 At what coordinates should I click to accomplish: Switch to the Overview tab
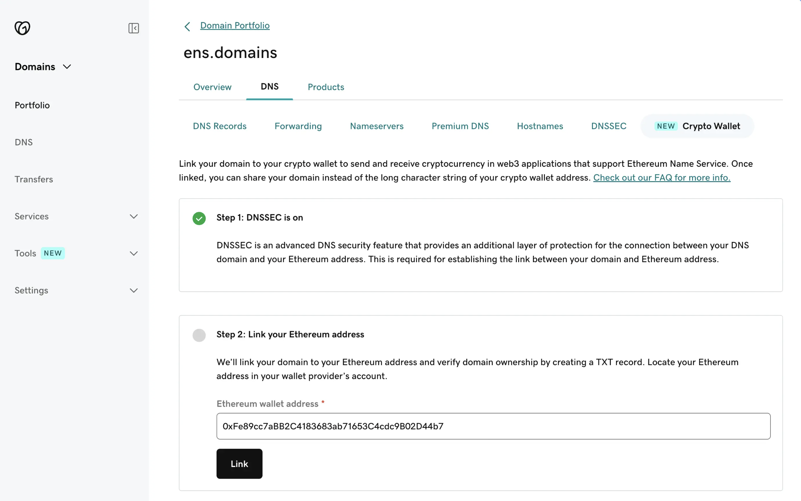pos(212,87)
